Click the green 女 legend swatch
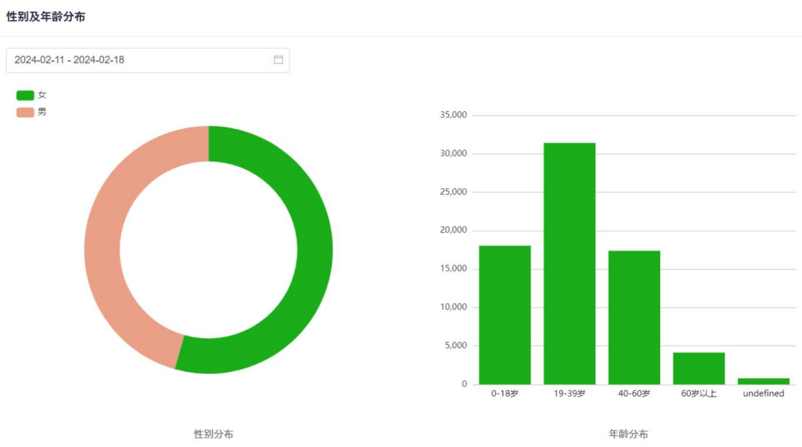Image resolution: width=802 pixels, height=447 pixels. point(25,95)
